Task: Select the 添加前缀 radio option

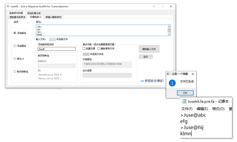Action: (15, 33)
